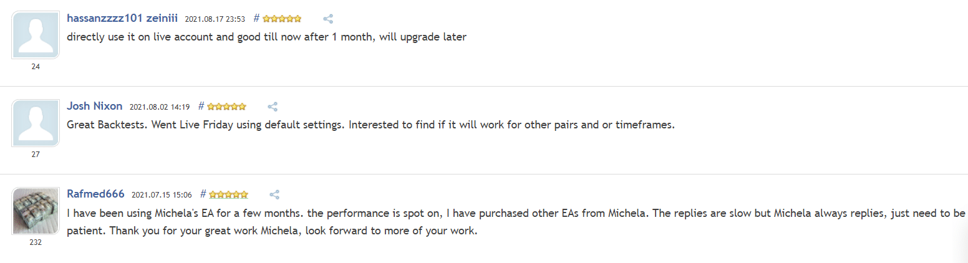Click share icon on Josh Nixon's review
Viewport: 968px width, 263px height.
[x=273, y=107]
